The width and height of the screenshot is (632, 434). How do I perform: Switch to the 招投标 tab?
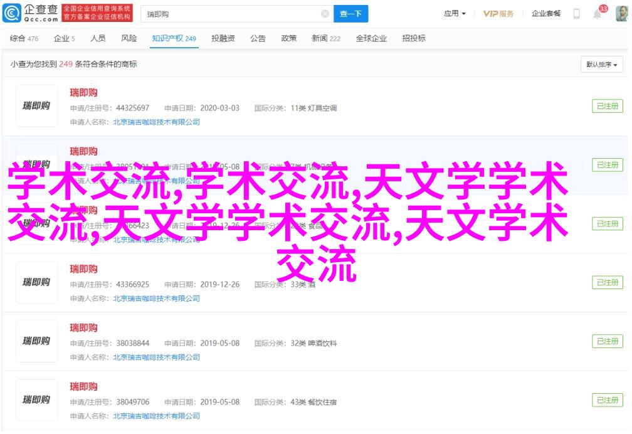tap(414, 38)
